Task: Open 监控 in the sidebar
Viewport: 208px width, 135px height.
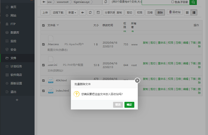Action: pos(14,41)
